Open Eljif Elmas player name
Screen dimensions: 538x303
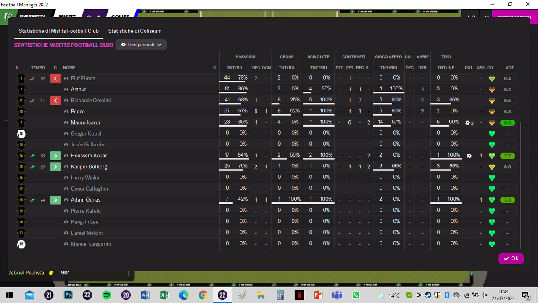click(83, 78)
